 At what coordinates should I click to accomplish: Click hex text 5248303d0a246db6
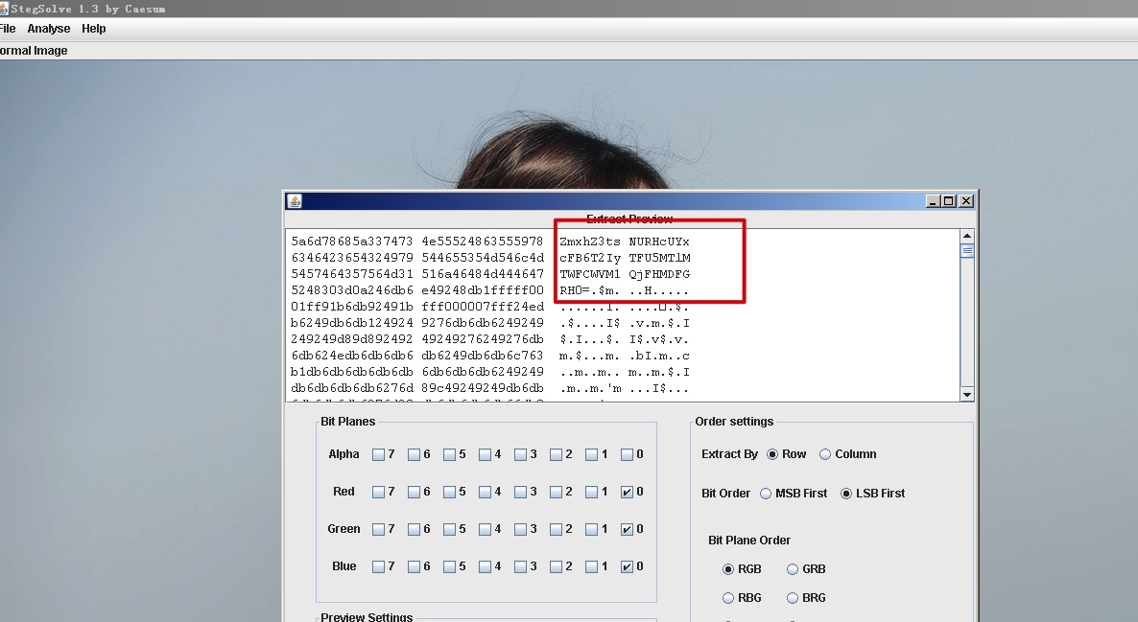pyautogui.click(x=352, y=290)
